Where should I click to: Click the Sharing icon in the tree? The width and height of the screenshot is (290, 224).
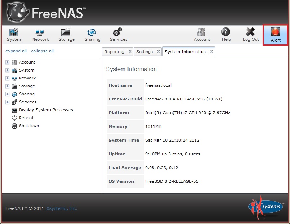click(x=14, y=94)
